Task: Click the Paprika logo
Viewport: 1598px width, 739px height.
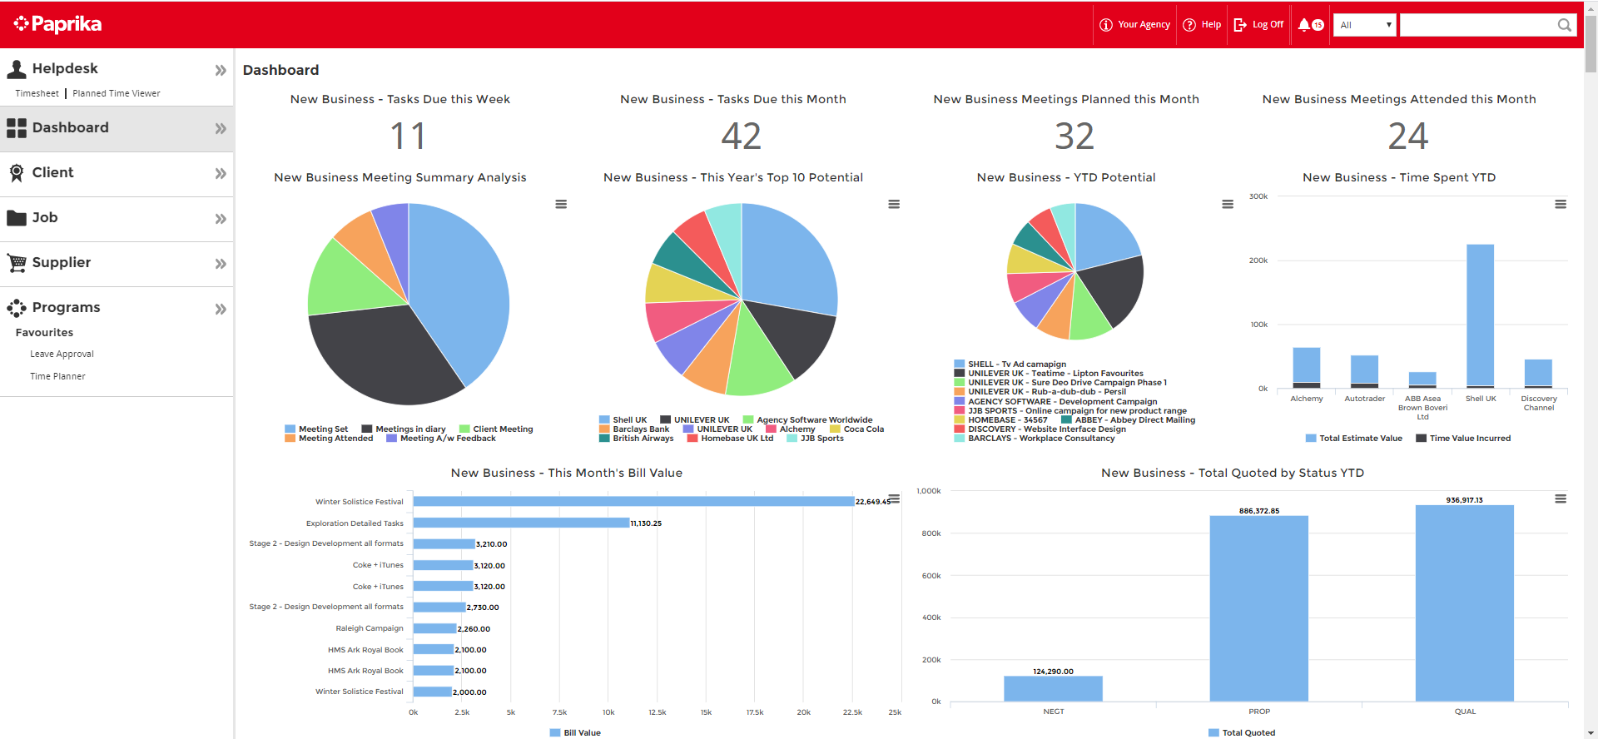Action: (x=58, y=24)
